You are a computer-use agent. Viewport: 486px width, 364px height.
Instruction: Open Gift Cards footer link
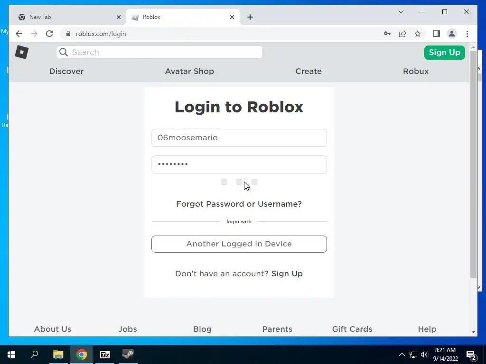tap(352, 329)
